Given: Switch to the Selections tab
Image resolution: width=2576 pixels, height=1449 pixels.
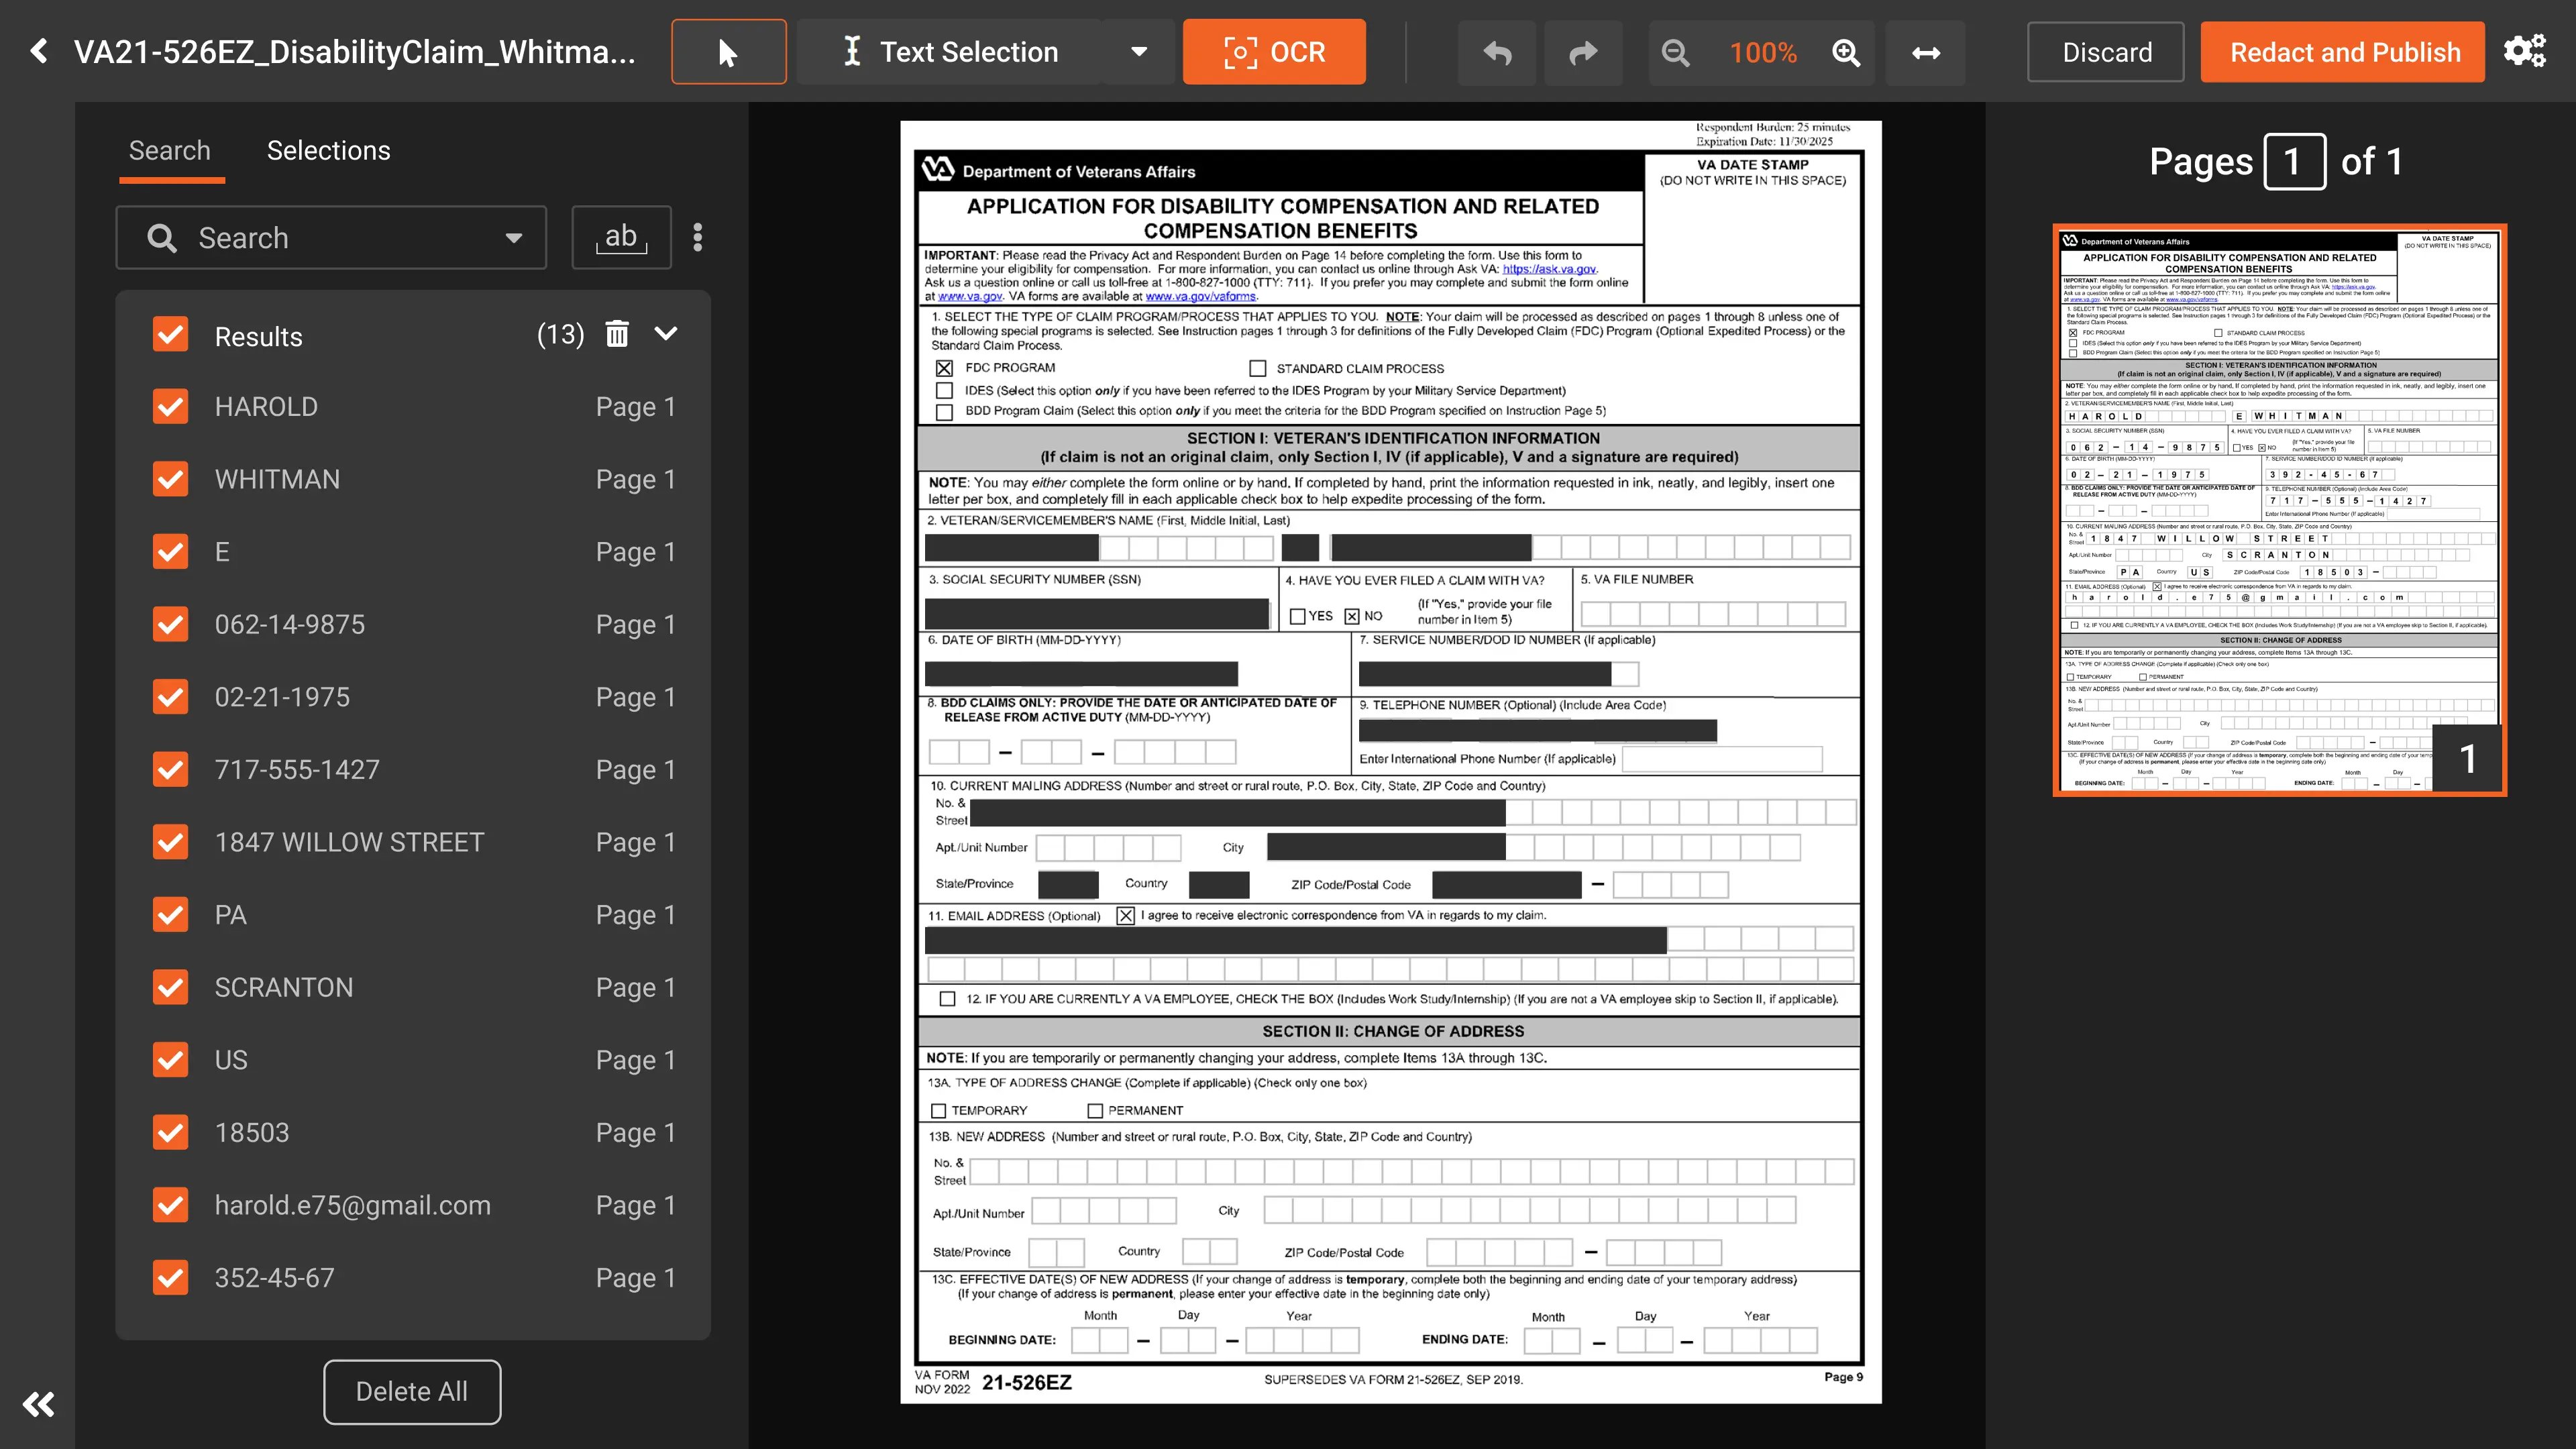Looking at the screenshot, I should [328, 150].
